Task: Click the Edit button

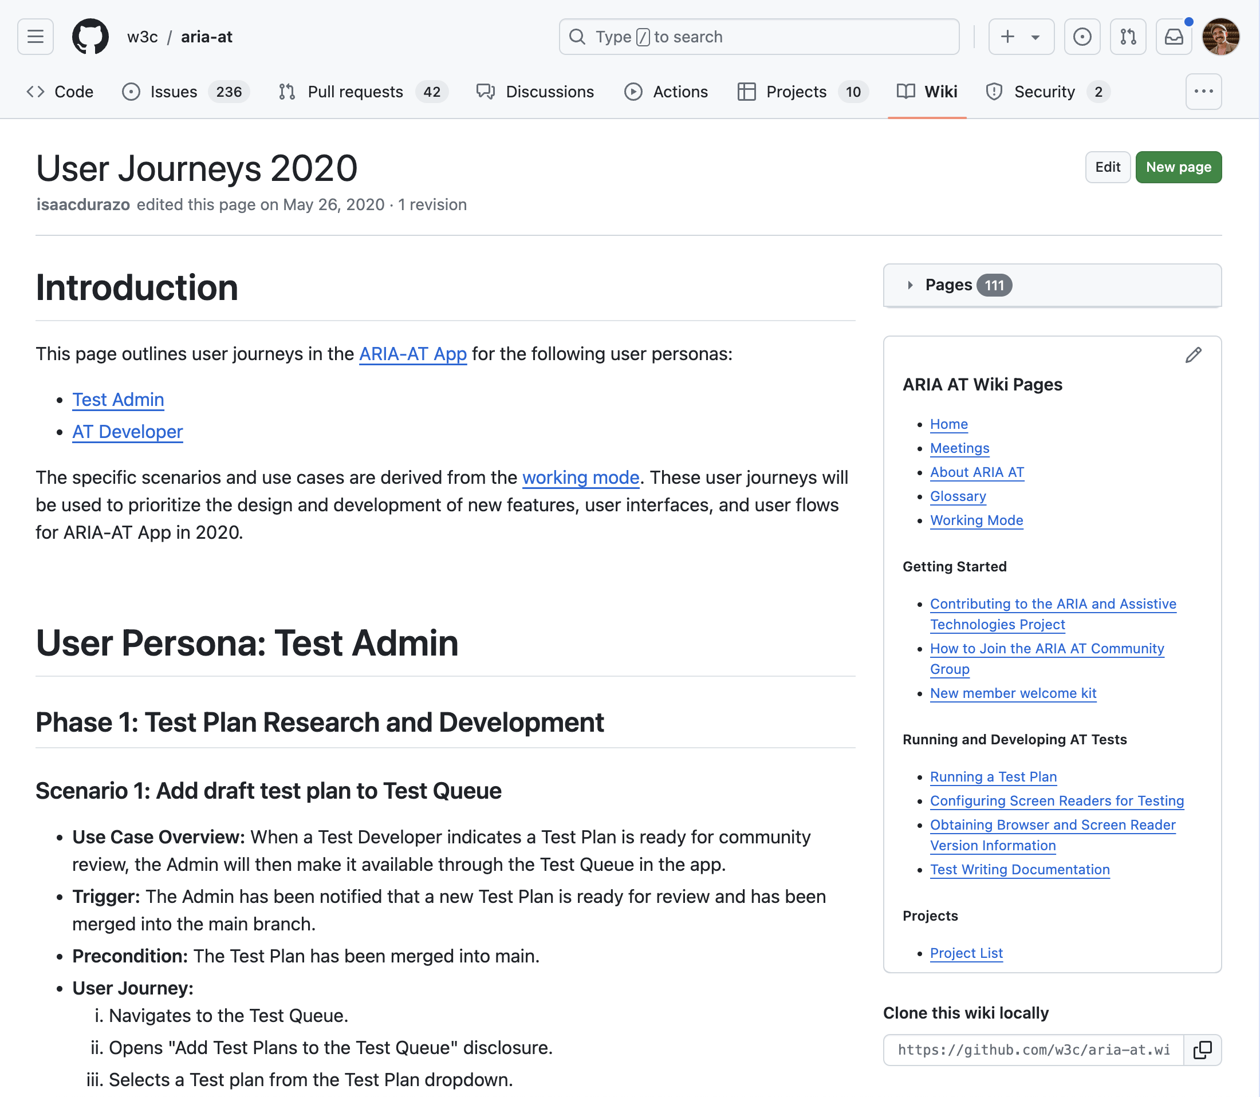Action: 1108,167
